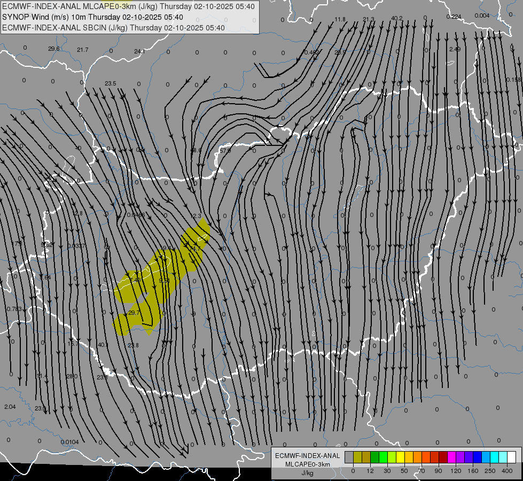Click the map value 23.8

133,345
